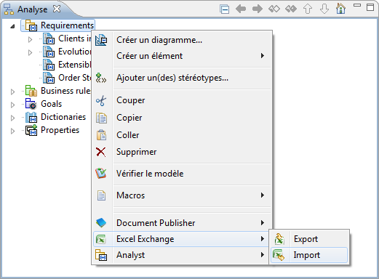This screenshot has width=379, height=279.
Task: Choose Import in Excel Exchange submenu
Action: pyautogui.click(x=309, y=255)
